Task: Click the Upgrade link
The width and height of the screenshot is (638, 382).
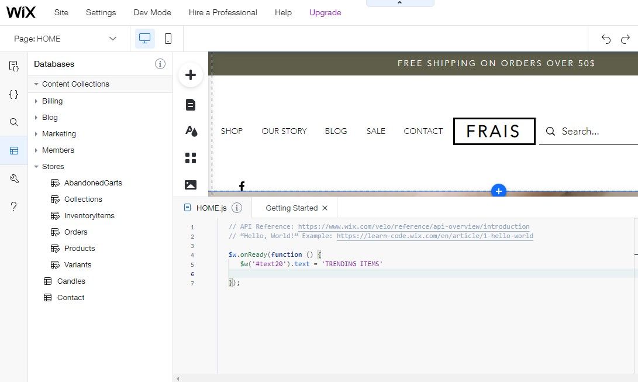Action: 325,12
